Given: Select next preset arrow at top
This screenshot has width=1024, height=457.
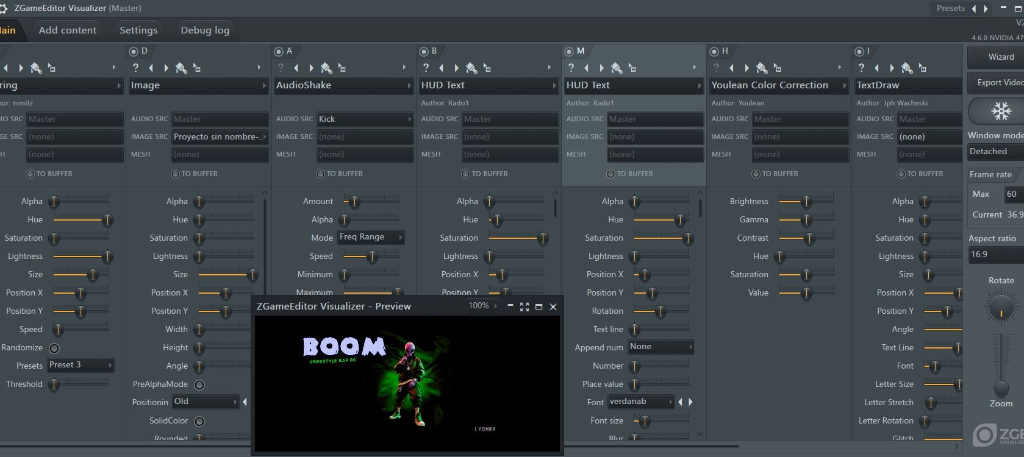Looking at the screenshot, I should pos(986,9).
